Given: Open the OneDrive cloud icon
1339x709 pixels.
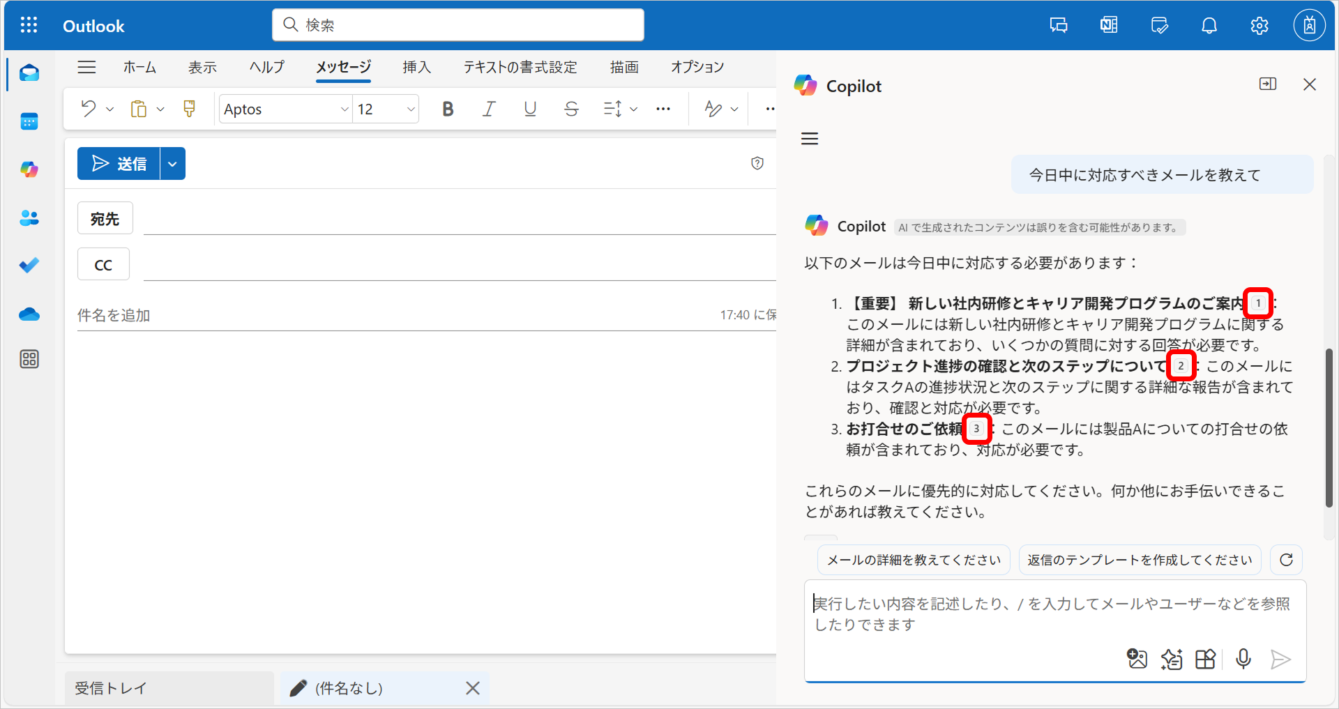Looking at the screenshot, I should pos(29,314).
